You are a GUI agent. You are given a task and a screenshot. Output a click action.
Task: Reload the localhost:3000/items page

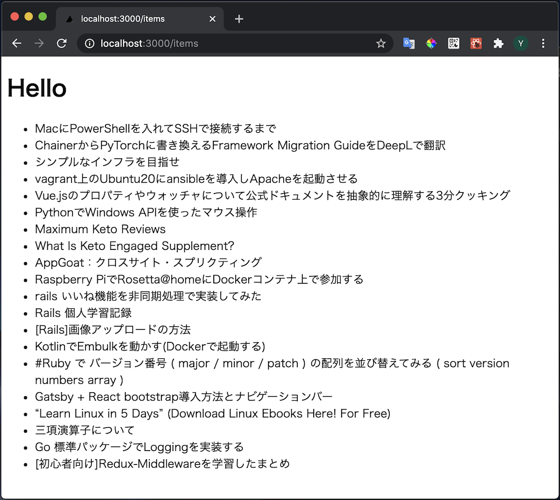[x=62, y=43]
